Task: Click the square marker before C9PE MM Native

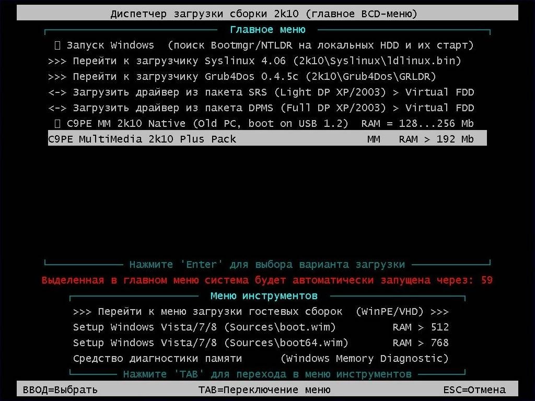Action: point(57,124)
